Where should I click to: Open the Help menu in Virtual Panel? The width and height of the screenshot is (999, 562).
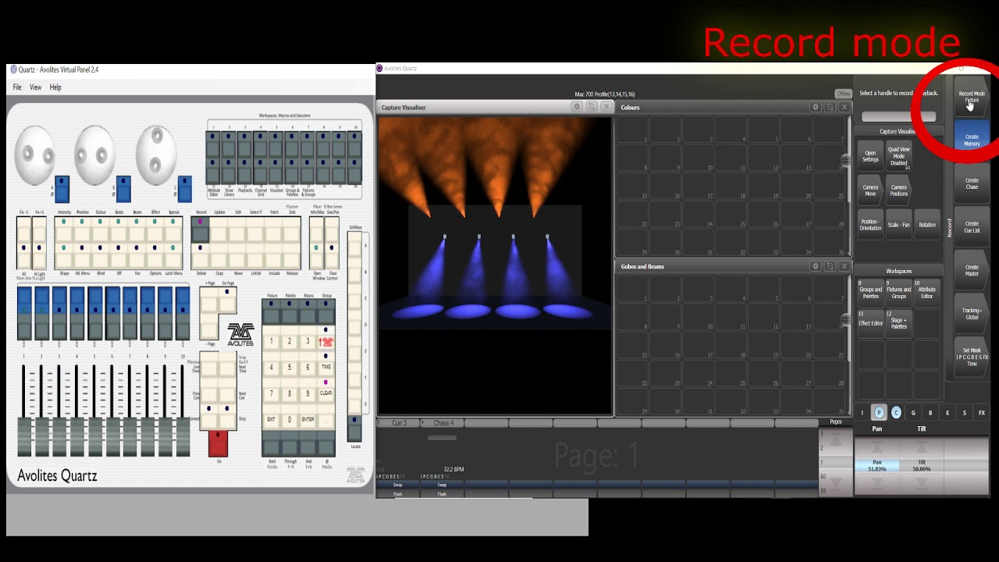coord(55,87)
